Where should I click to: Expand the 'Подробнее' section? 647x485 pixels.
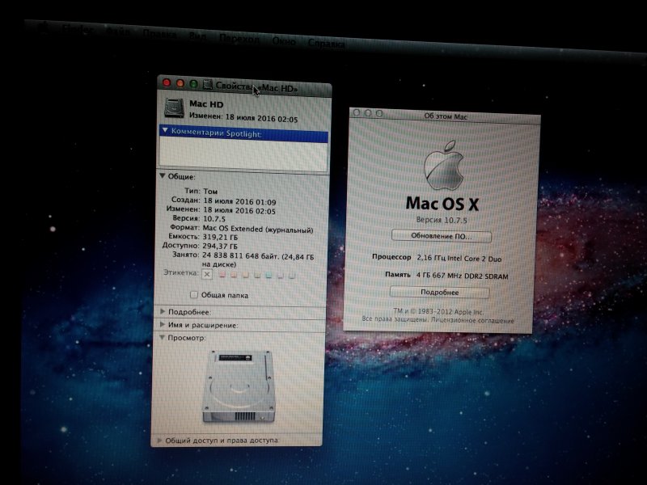(162, 311)
